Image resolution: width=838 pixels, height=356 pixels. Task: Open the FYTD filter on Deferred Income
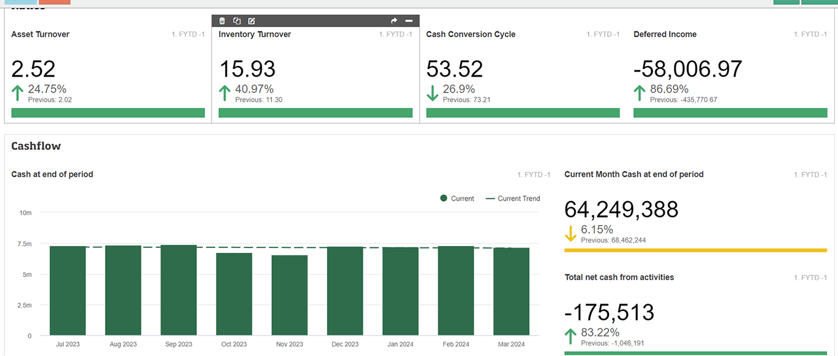click(810, 34)
